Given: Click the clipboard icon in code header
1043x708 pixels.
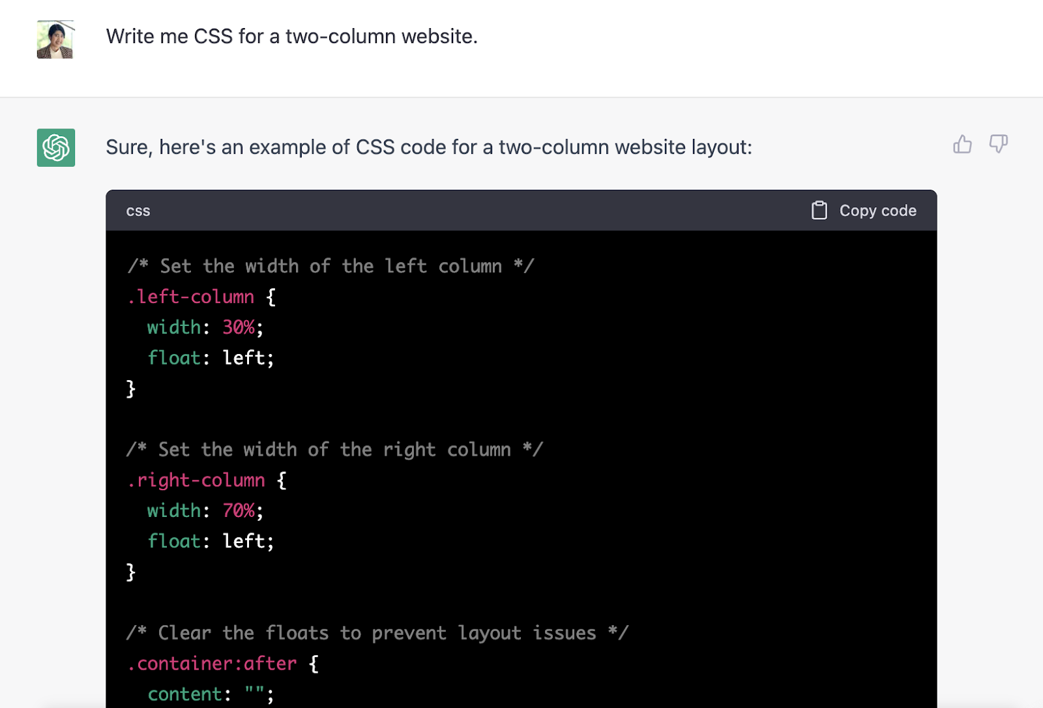Looking at the screenshot, I should click(x=819, y=211).
